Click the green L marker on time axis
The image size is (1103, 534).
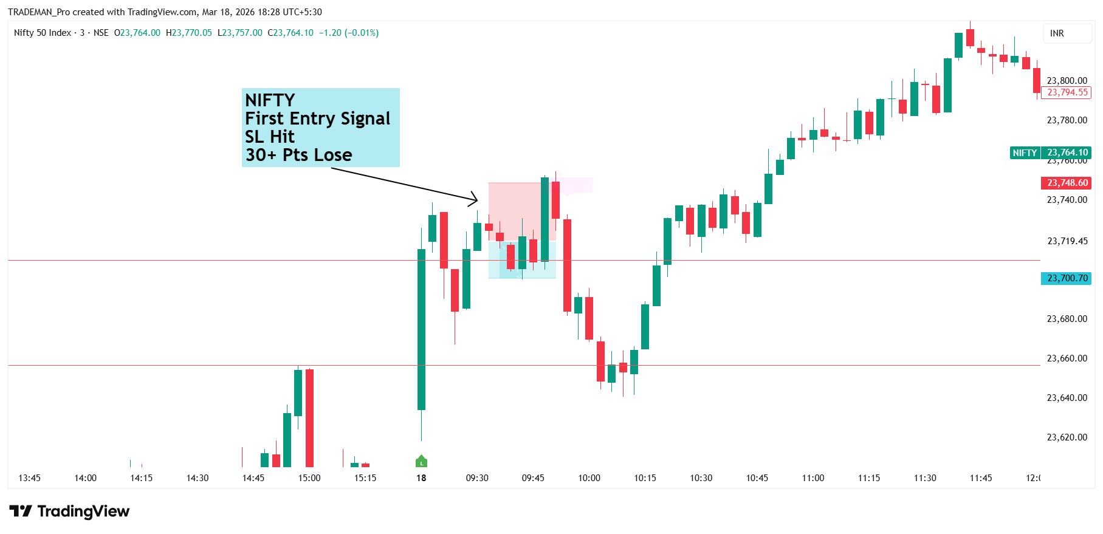coord(421,462)
